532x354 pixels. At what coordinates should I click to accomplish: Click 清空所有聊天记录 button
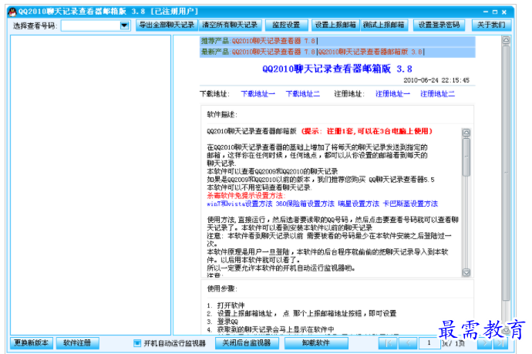(x=230, y=25)
